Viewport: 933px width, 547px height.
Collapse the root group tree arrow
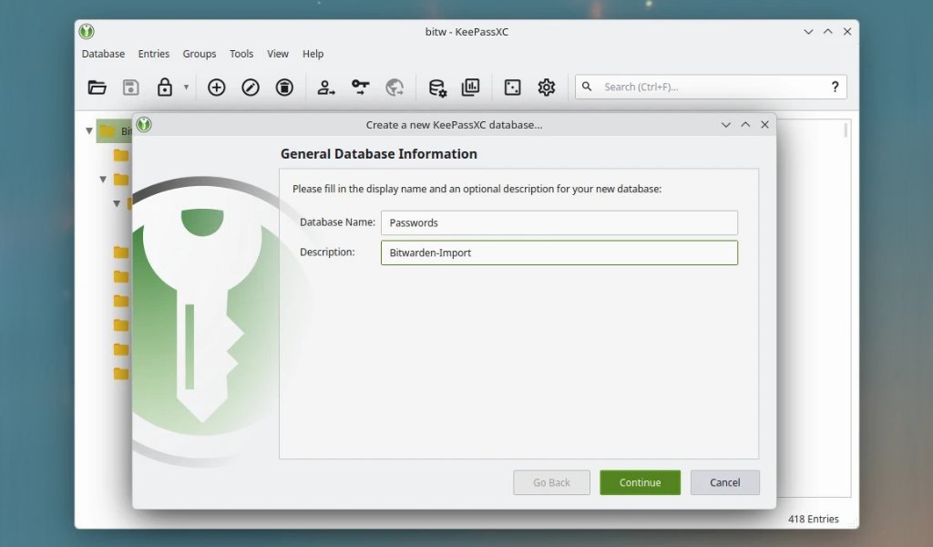point(88,130)
